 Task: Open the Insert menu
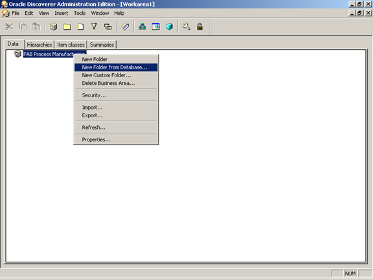coord(62,13)
